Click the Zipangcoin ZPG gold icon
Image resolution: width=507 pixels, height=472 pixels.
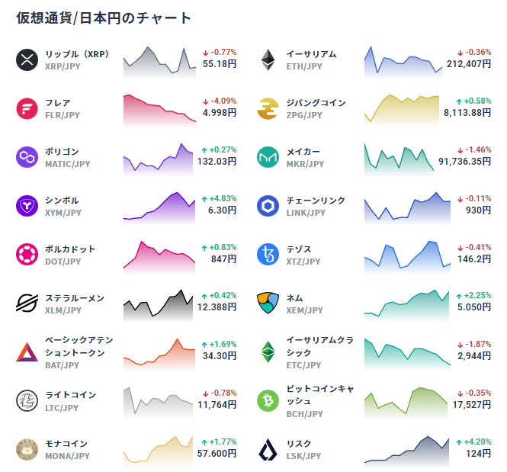click(268, 108)
